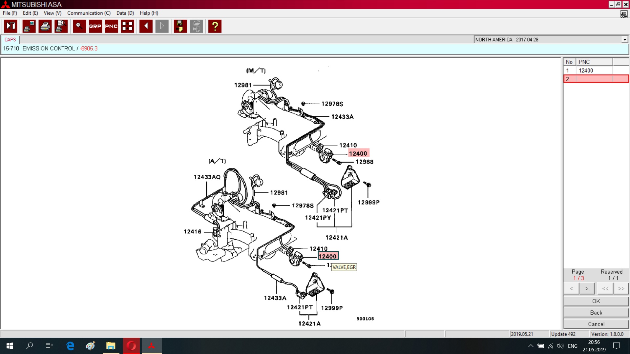Image resolution: width=630 pixels, height=354 pixels.
Task: Open File Explorer from the taskbar
Action: tap(111, 346)
